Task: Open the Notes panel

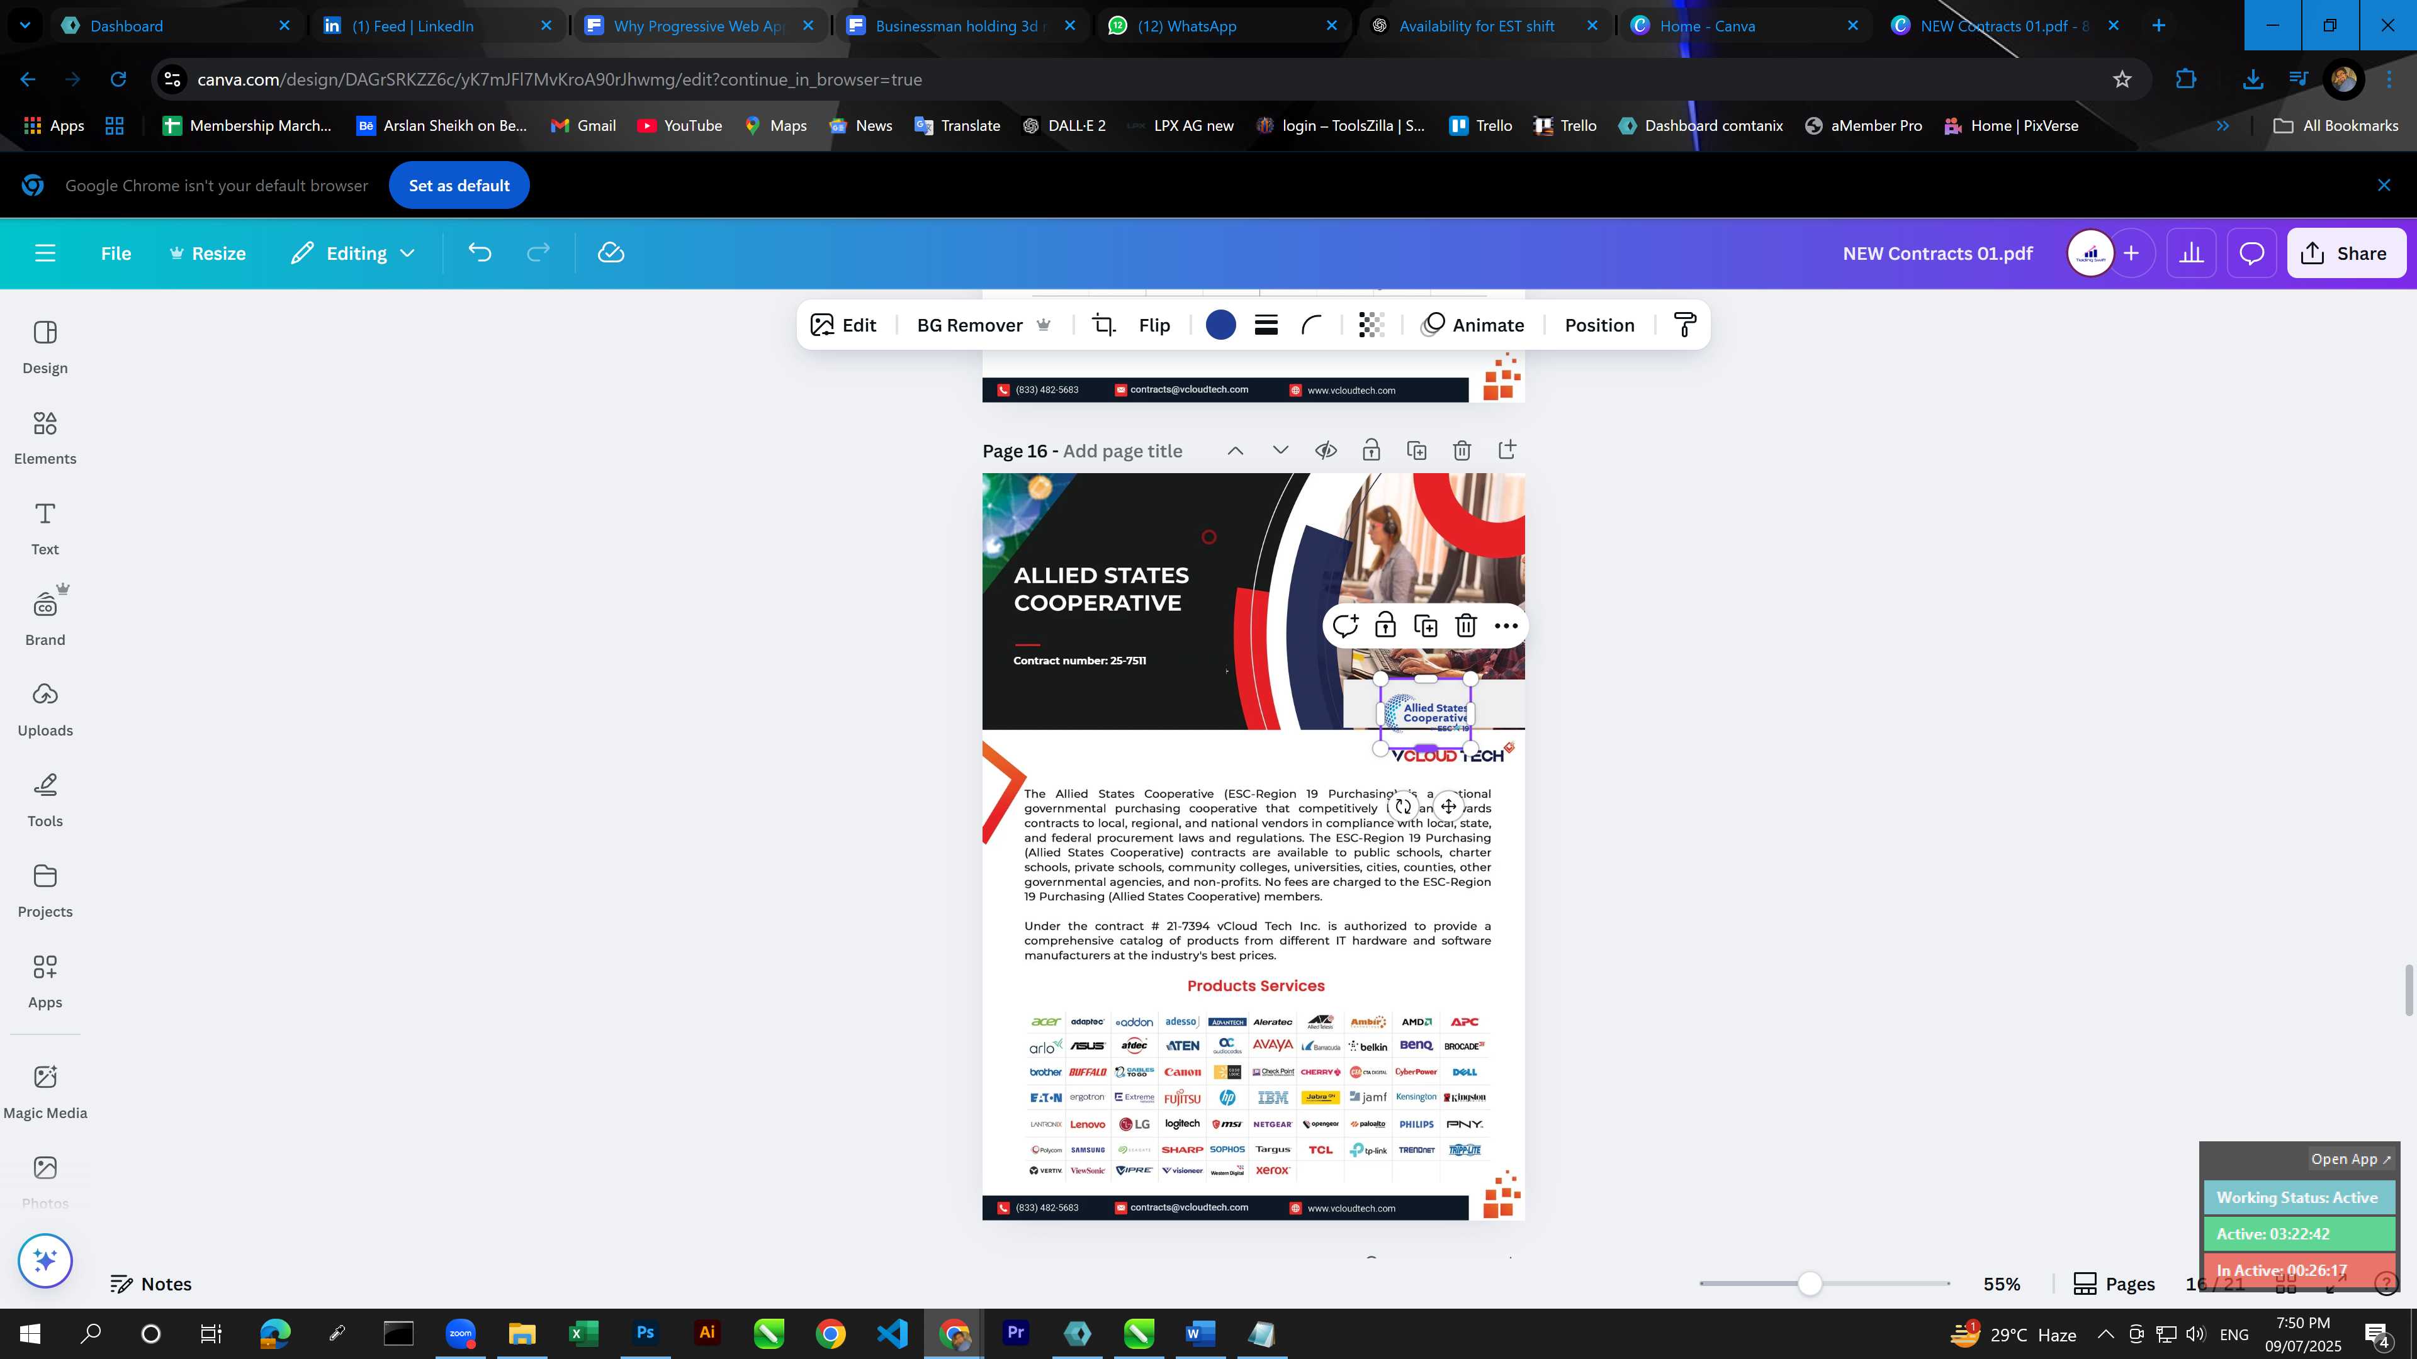Action: (x=151, y=1284)
